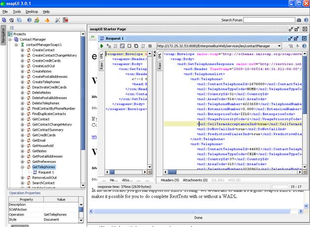Open the endpoint URL dropdown

[x=279, y=46]
